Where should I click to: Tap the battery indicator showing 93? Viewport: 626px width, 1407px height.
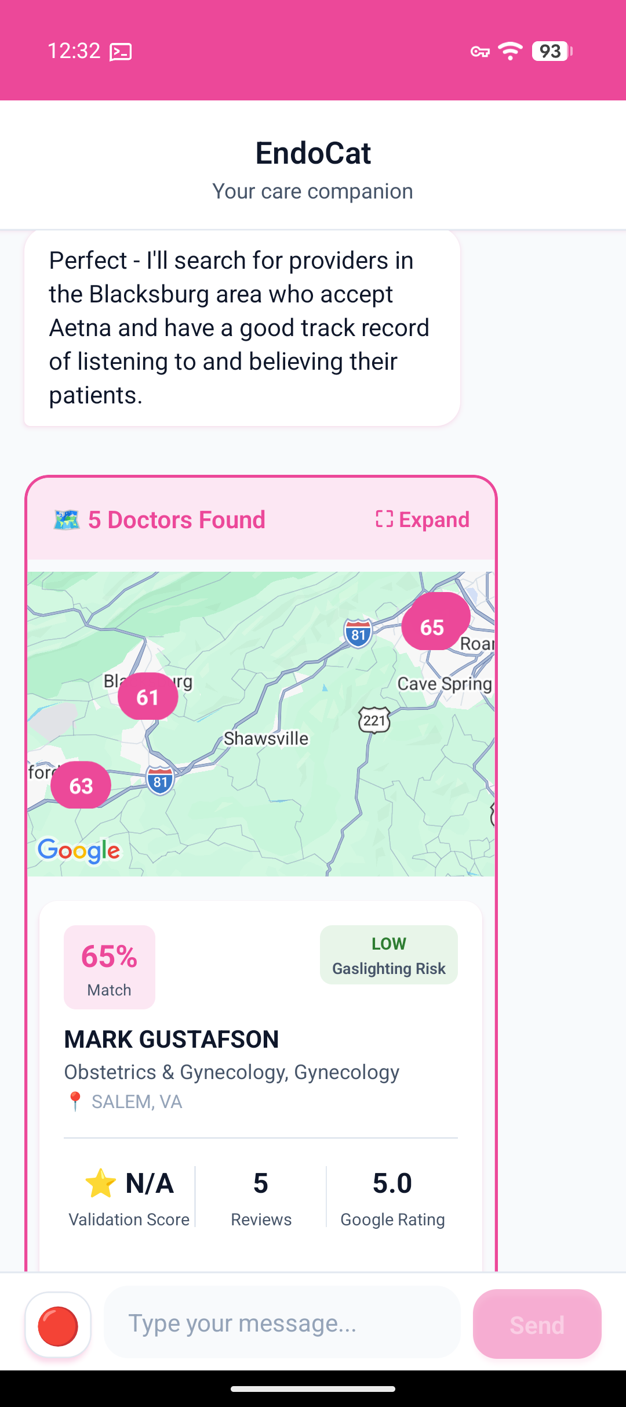(549, 52)
